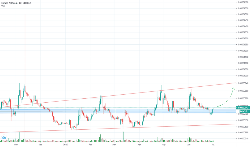Click the Feb date axis label
Viewport: 250px width, 147px height.
point(91,145)
